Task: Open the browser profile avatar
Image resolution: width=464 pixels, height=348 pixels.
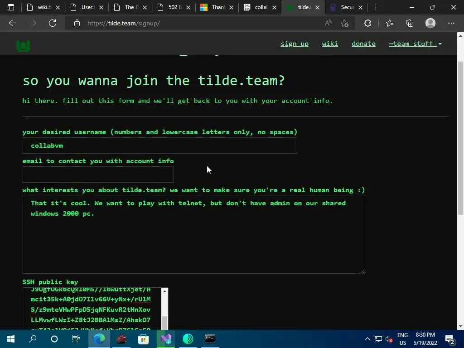Action: pos(430,23)
